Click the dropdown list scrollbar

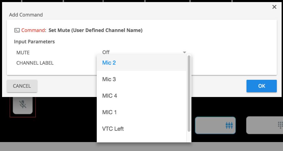click(189, 93)
